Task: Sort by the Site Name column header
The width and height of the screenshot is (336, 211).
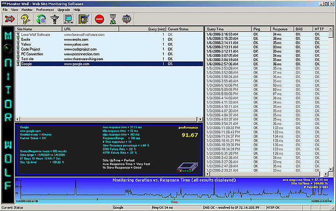Action: click(x=39, y=29)
